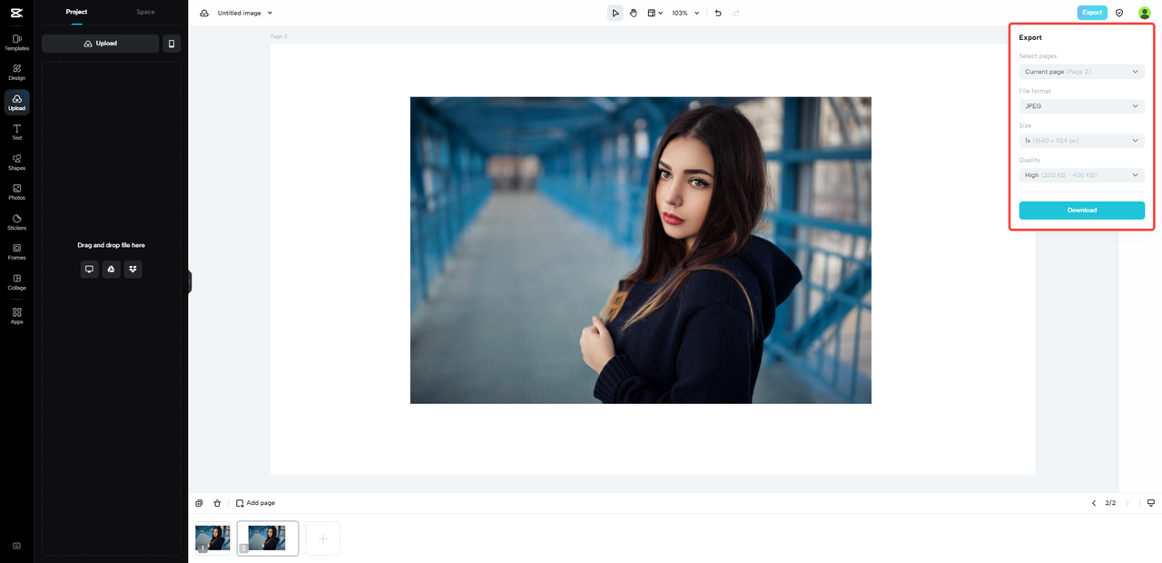Image resolution: width=1162 pixels, height=563 pixels.
Task: Open the Templates sidebar panel
Action: [16, 43]
